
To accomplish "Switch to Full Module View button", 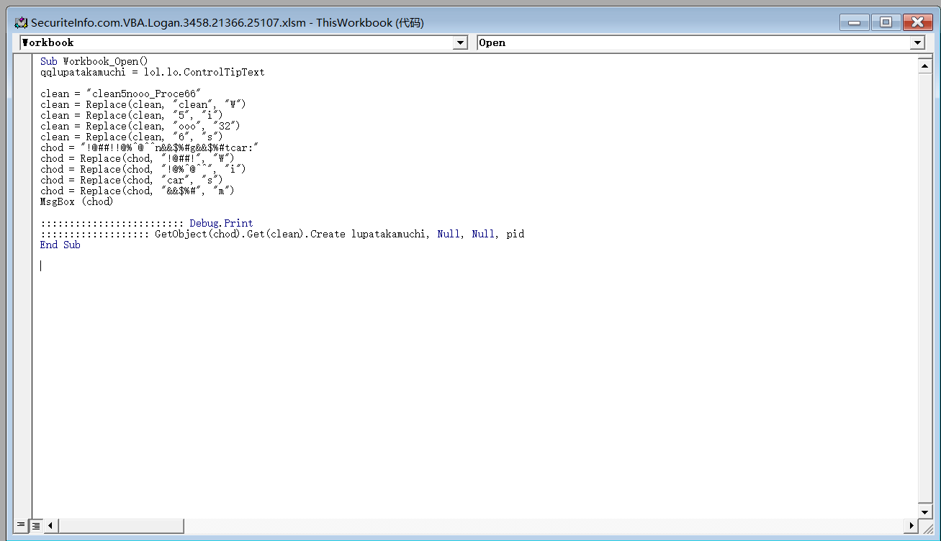I will click(x=35, y=525).
